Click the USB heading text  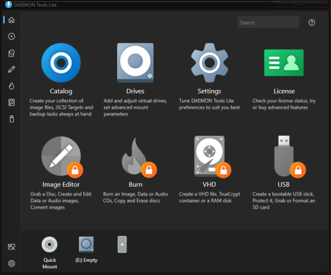(283, 184)
